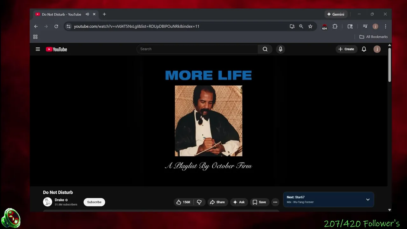
Task: Open YouTube notifications bell
Action: tap(364, 49)
